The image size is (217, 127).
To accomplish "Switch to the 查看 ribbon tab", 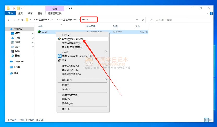I will click(x=40, y=13).
